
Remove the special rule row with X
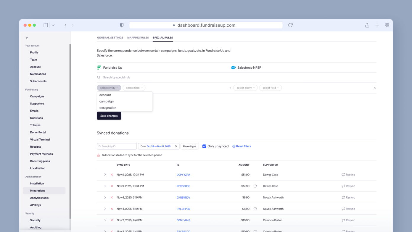[x=374, y=88]
